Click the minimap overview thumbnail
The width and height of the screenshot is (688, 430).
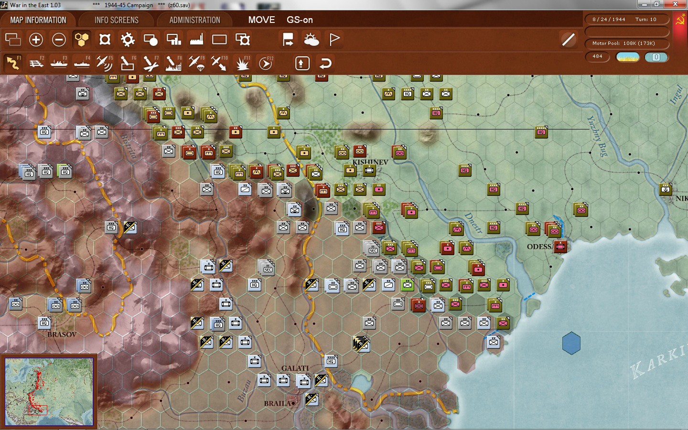point(49,392)
